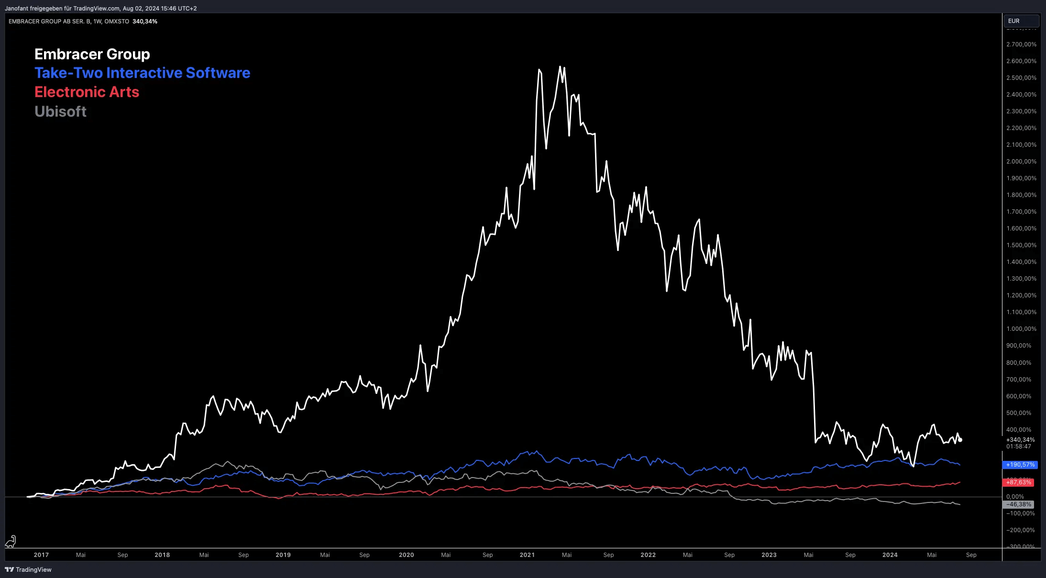Click the 1.200,00% scale label
Viewport: 1046px width, 578px height.
tap(1021, 295)
